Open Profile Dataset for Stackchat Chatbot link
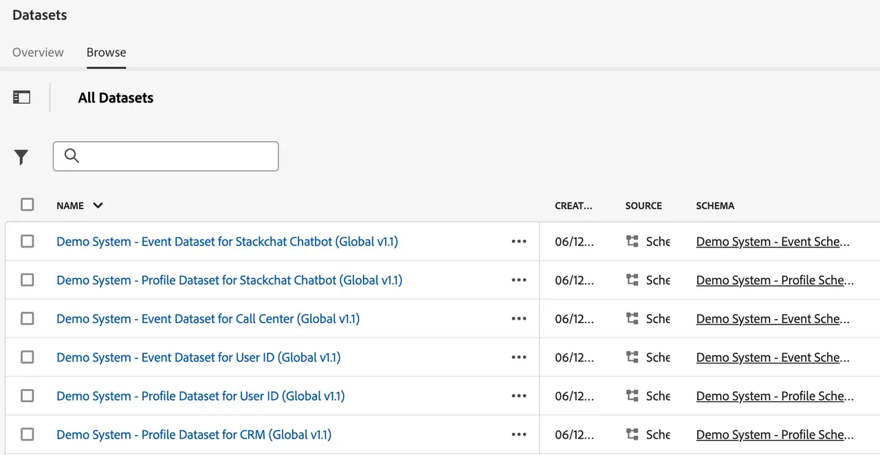The width and height of the screenshot is (880, 455). (x=230, y=280)
